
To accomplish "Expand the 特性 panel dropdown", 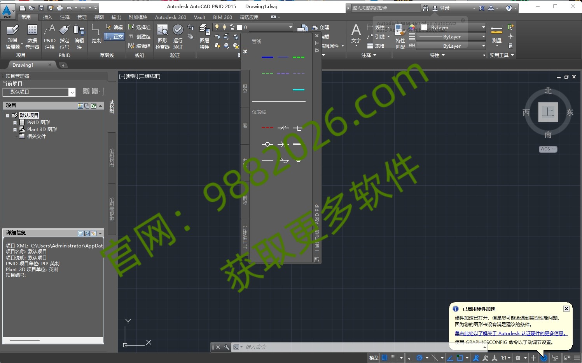I will click(437, 55).
